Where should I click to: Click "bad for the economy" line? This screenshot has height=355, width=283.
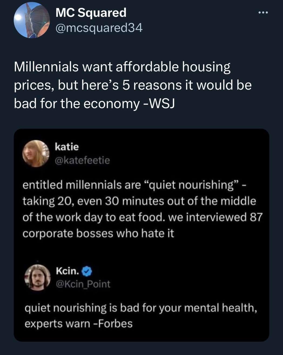(x=77, y=103)
